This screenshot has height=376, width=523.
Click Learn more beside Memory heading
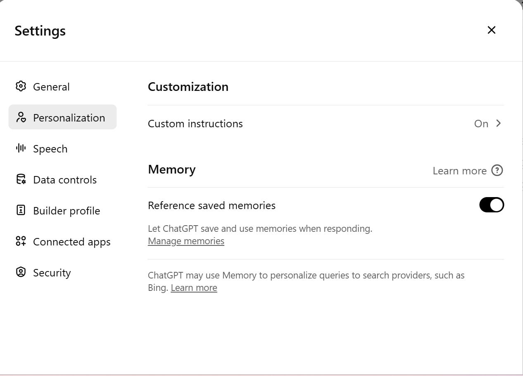(459, 171)
